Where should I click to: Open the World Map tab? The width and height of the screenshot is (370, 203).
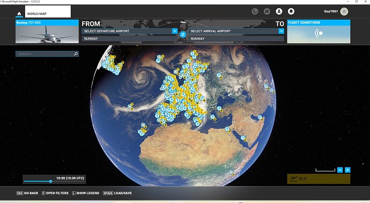[48, 12]
